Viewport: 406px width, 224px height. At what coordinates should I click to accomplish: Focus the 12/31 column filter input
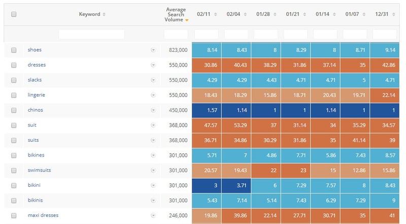385,34
